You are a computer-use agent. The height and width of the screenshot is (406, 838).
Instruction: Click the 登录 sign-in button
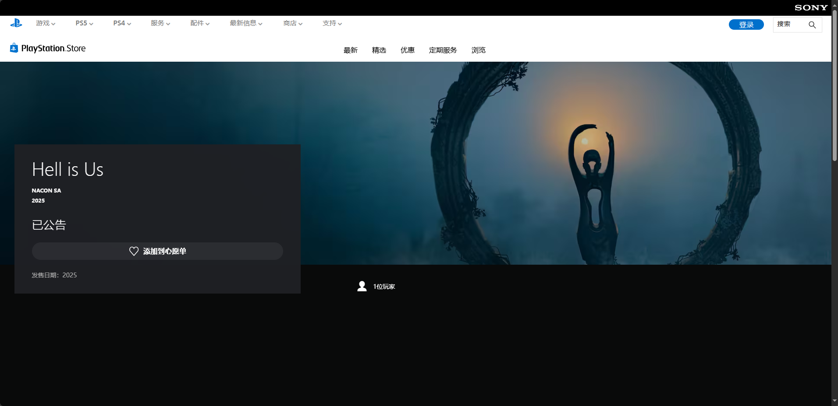coord(746,24)
